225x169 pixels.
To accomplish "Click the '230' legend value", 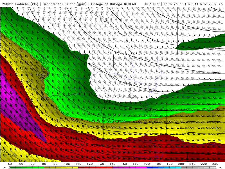I will (215, 164).
